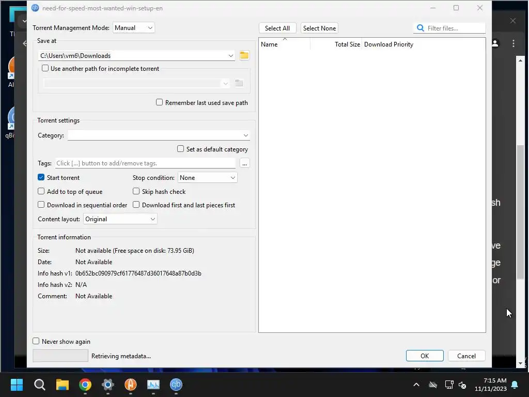The image size is (529, 397).
Task: Click scrollbar up arrow in background window
Action: [521, 60]
